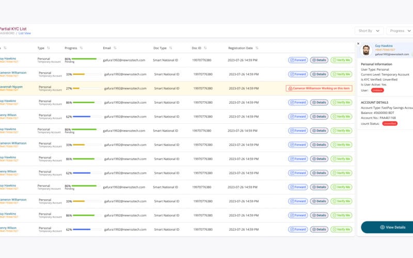Screen dimensions: 413x258
Task: Click lock icon on Savannah Nguyen row
Action: click(x=290, y=88)
